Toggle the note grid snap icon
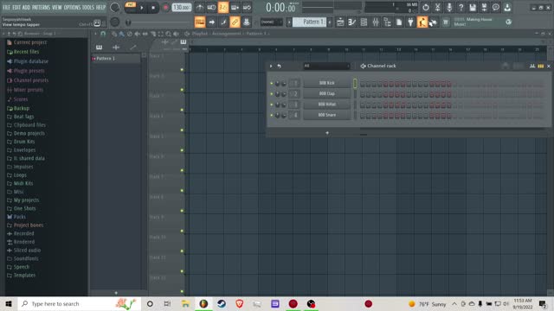Viewport: 554px width, 311px height. 223,22
